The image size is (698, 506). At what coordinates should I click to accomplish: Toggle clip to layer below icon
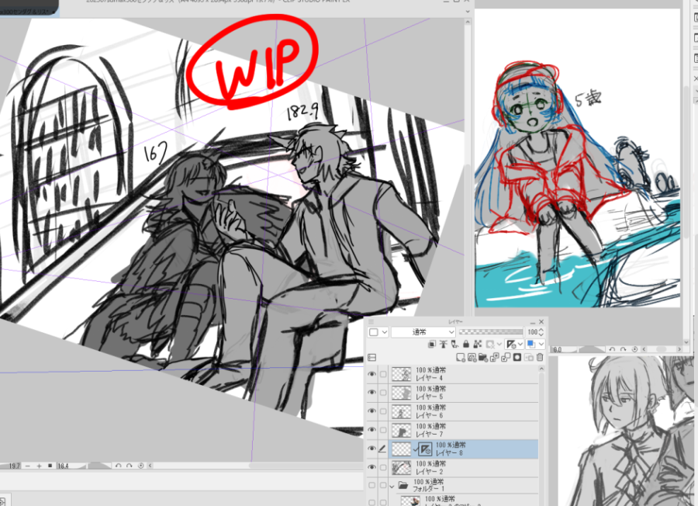click(x=432, y=345)
